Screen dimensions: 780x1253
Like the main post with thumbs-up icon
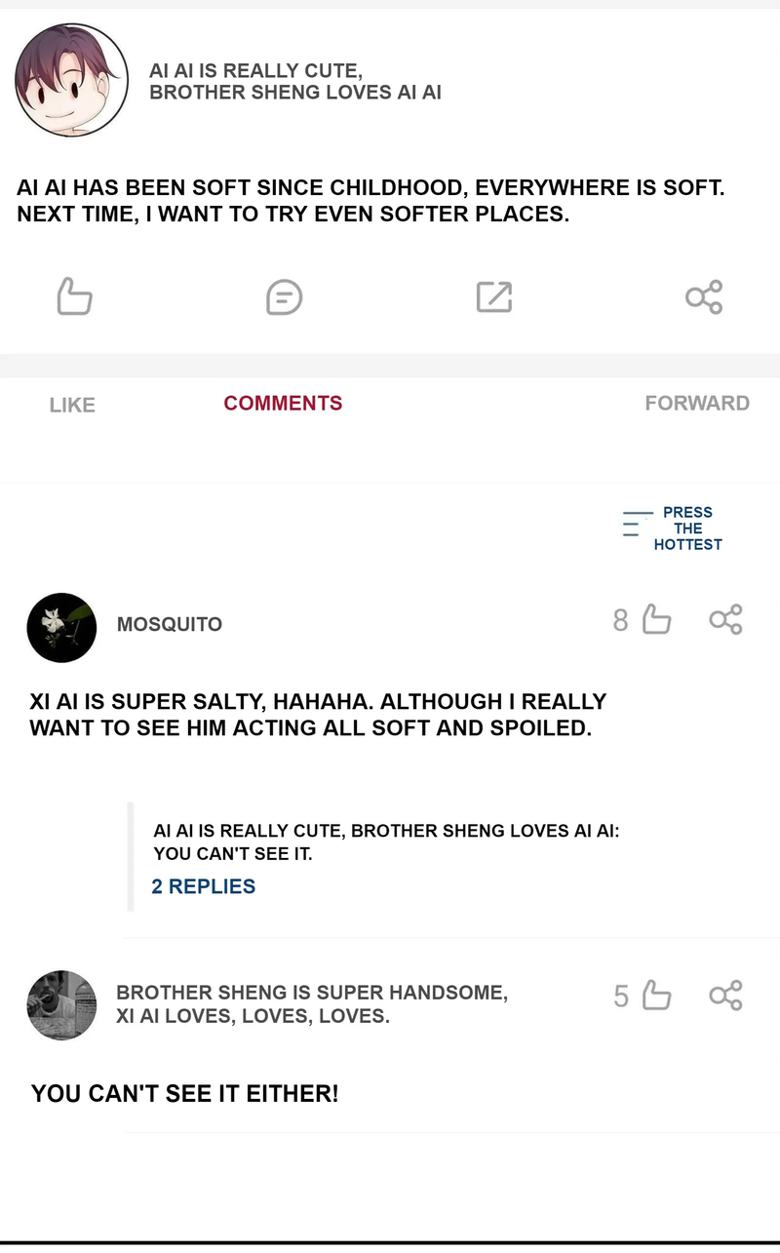coord(74,296)
